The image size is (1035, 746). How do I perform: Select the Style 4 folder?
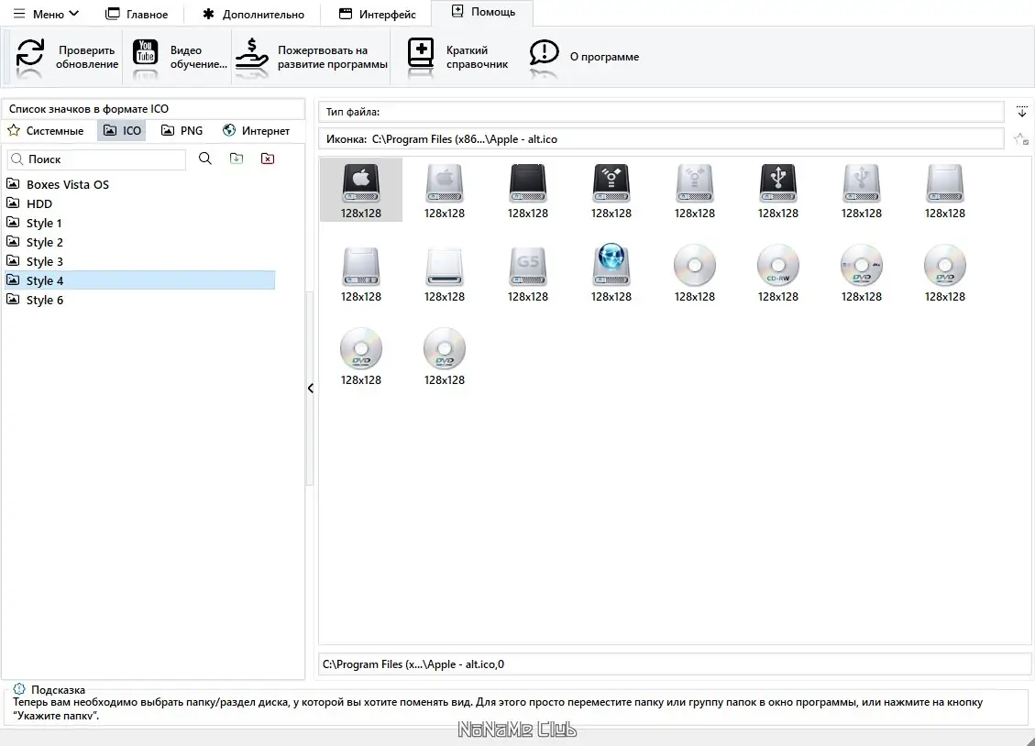click(x=140, y=280)
